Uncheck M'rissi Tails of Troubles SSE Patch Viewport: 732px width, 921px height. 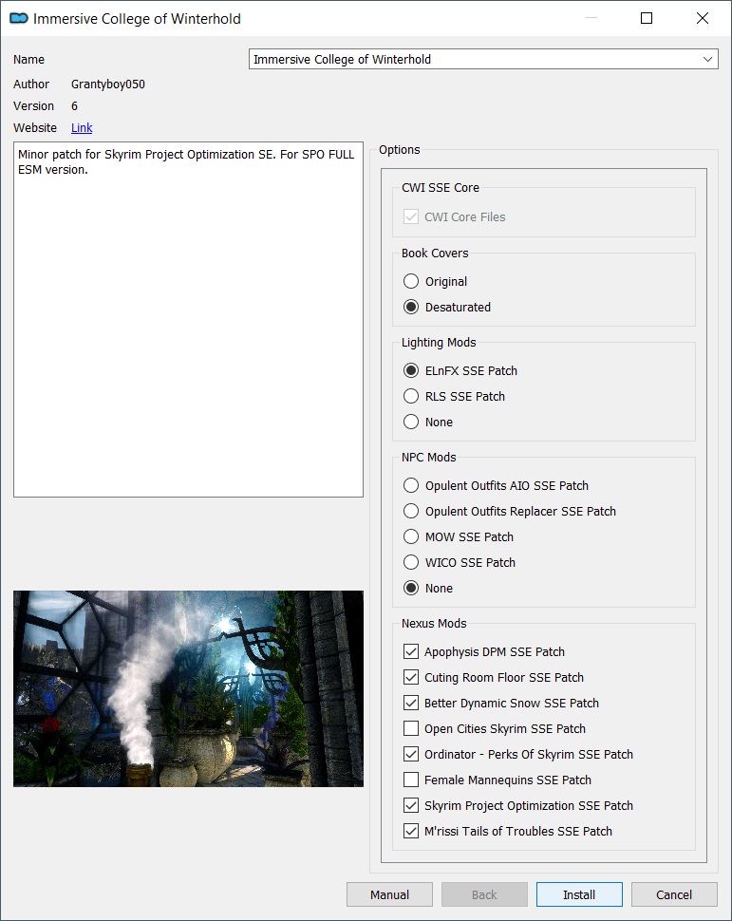(x=411, y=831)
